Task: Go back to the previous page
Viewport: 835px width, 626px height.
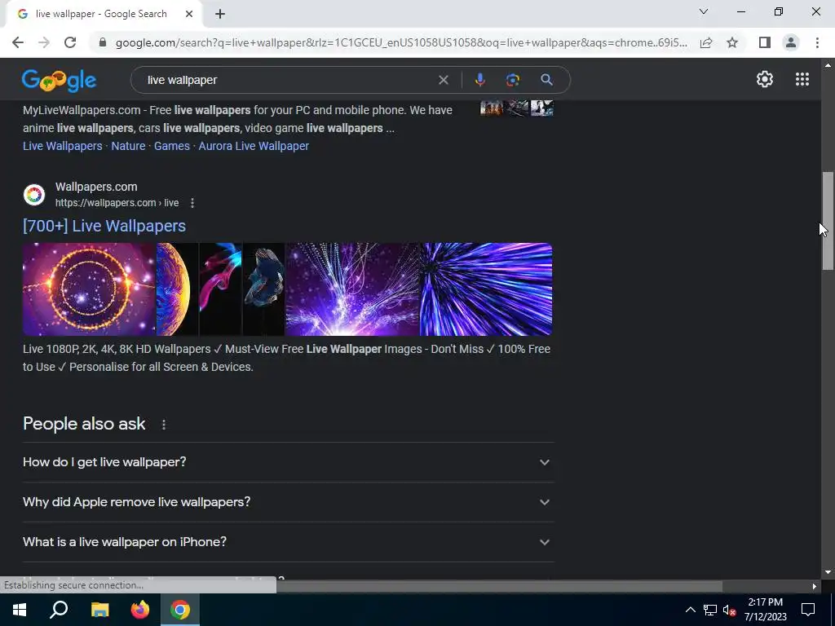Action: (18, 42)
